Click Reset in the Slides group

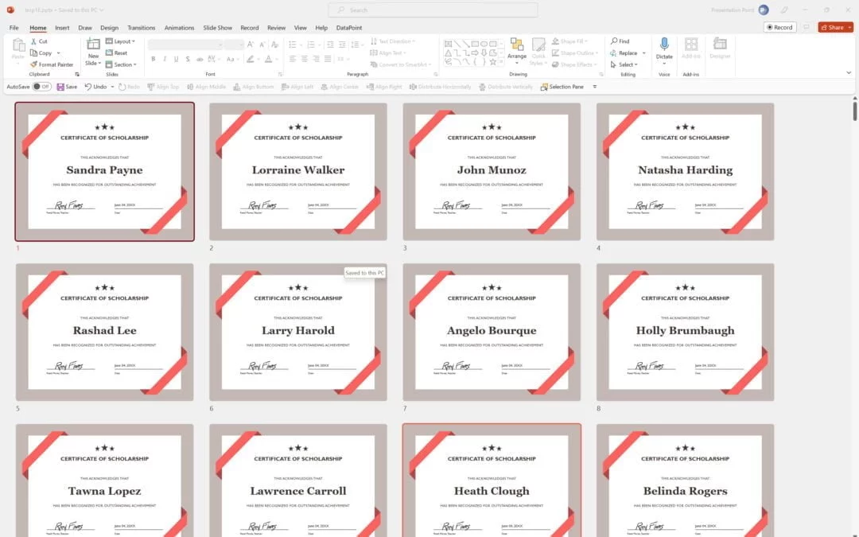(116, 53)
